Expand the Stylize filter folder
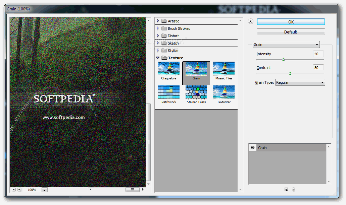This screenshot has width=346, height=205. [x=157, y=50]
